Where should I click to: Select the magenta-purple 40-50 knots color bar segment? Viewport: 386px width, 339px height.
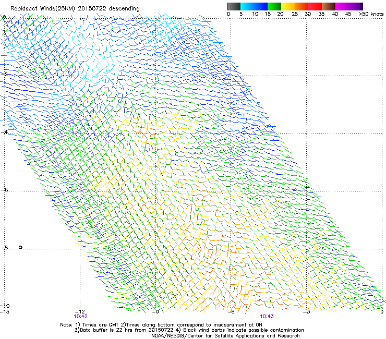coord(349,6)
